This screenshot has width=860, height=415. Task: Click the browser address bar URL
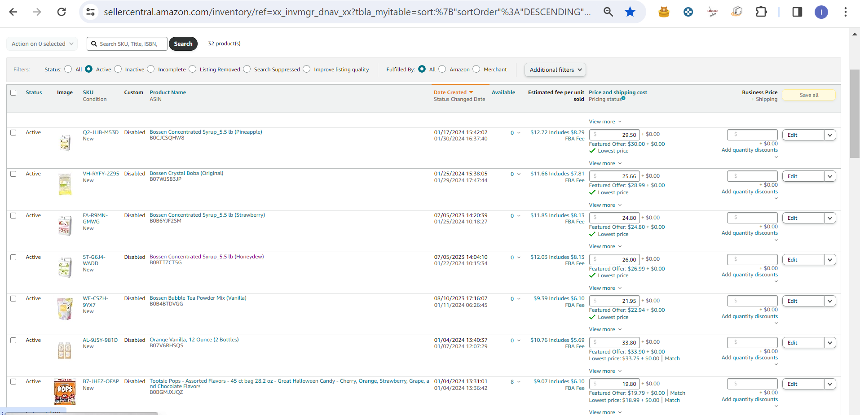[x=347, y=12]
